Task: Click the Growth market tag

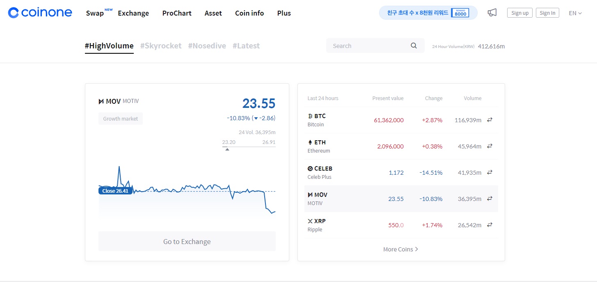Action: pyautogui.click(x=121, y=119)
